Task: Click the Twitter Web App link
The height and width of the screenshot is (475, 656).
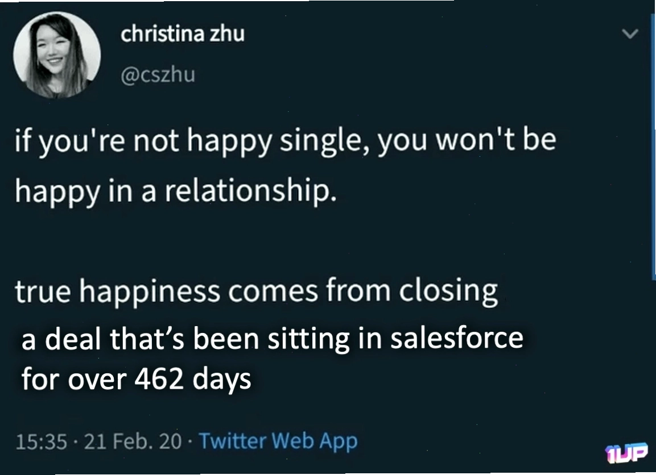Action: pyautogui.click(x=278, y=441)
